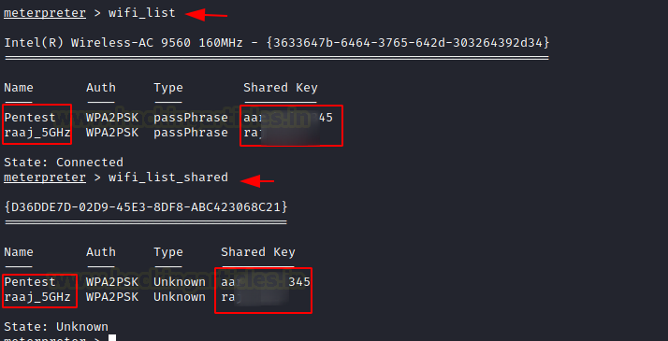The height and width of the screenshot is (341, 668).
Task: Click the Intel Wireless-AC 9560 adapter line
Action: pyautogui.click(x=277, y=43)
